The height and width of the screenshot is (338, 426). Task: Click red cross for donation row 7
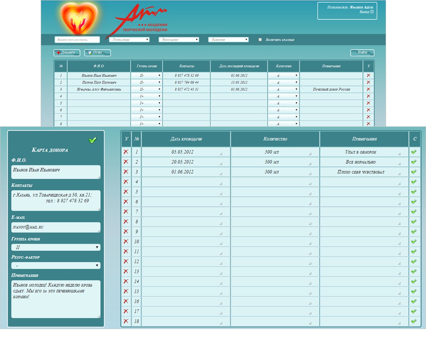(126, 212)
